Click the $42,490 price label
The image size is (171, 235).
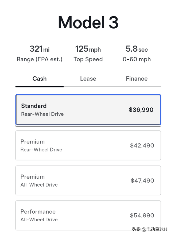(142, 145)
